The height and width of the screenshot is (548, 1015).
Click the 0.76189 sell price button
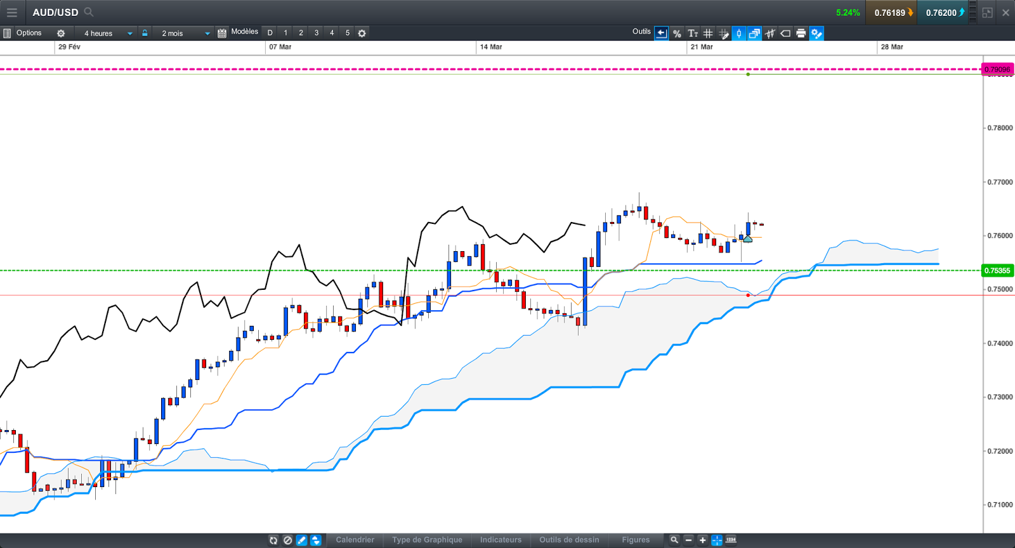[891, 12]
